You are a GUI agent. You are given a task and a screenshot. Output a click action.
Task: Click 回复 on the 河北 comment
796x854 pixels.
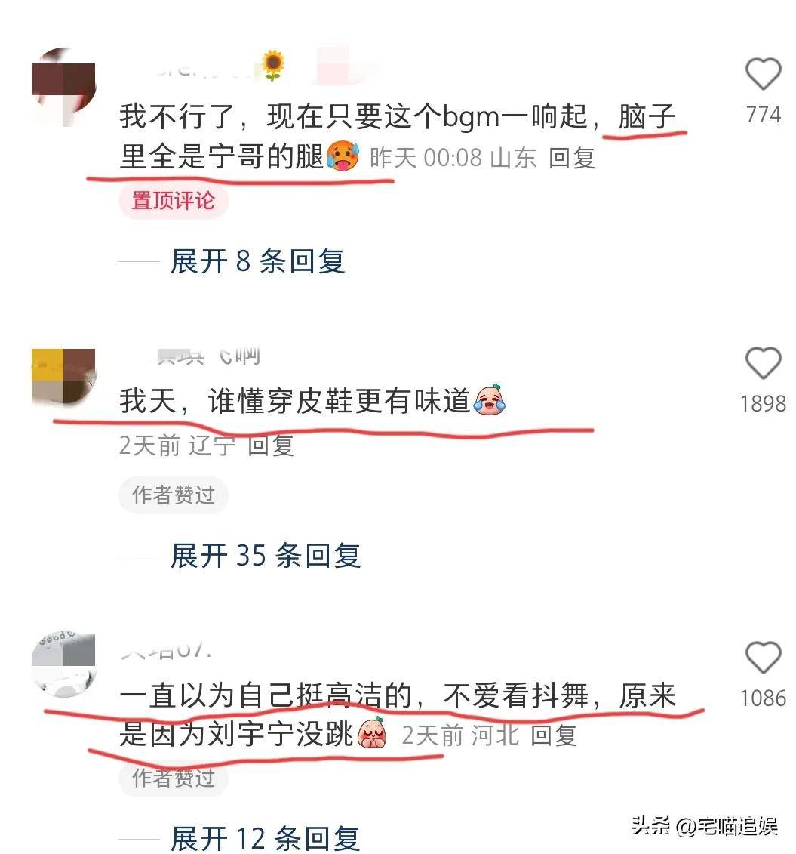[553, 735]
